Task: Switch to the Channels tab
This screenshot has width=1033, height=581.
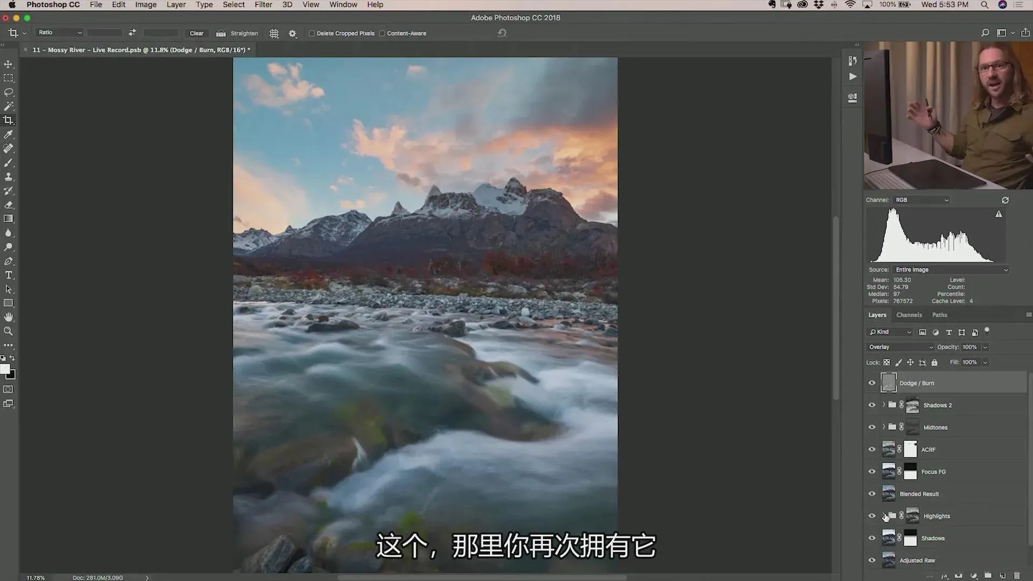Action: point(909,315)
